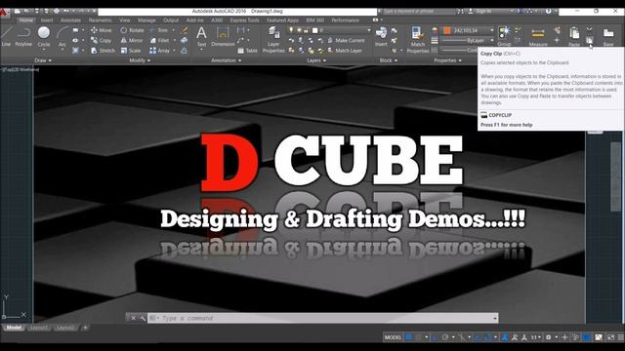The height and width of the screenshot is (351, 625).
Task: Switch to the Layout1 tab
Action: click(x=39, y=328)
